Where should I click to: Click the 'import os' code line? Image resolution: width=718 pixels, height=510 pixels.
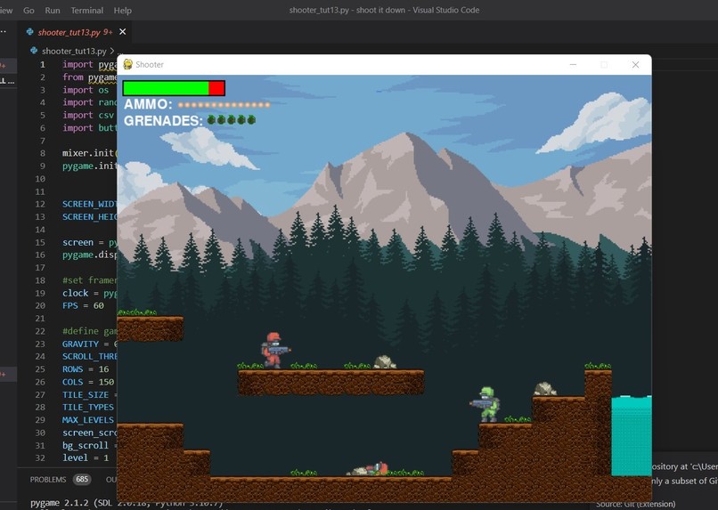click(x=86, y=90)
